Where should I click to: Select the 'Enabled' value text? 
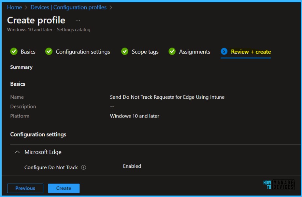132,166
